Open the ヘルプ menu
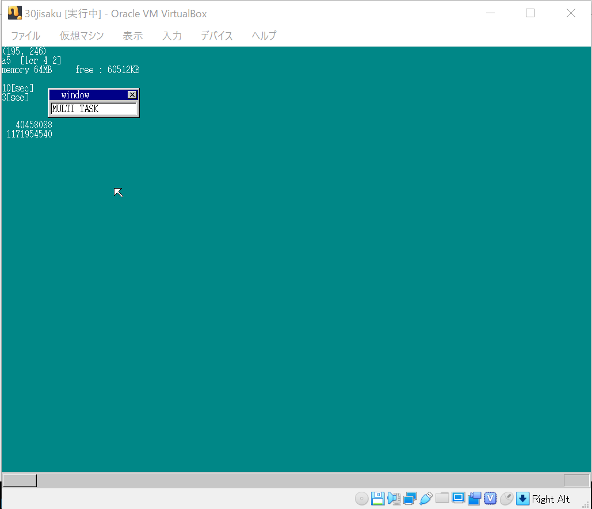The width and height of the screenshot is (592, 509). [264, 36]
